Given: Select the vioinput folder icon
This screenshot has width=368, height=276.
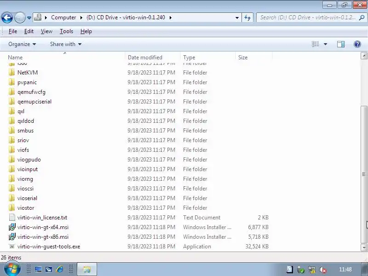Looking at the screenshot, I should (12, 169).
